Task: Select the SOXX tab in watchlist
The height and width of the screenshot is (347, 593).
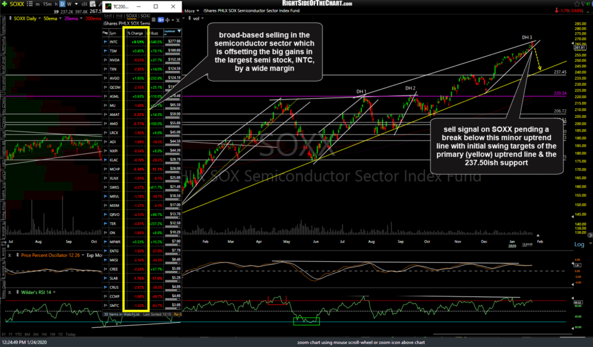Action: 132,16
